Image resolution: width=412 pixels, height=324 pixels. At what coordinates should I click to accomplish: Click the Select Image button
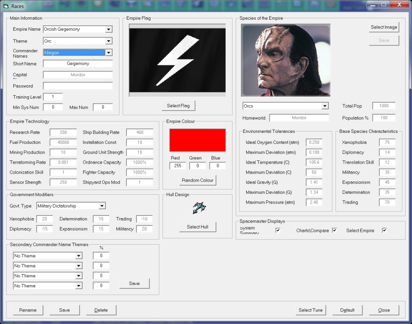point(384,27)
